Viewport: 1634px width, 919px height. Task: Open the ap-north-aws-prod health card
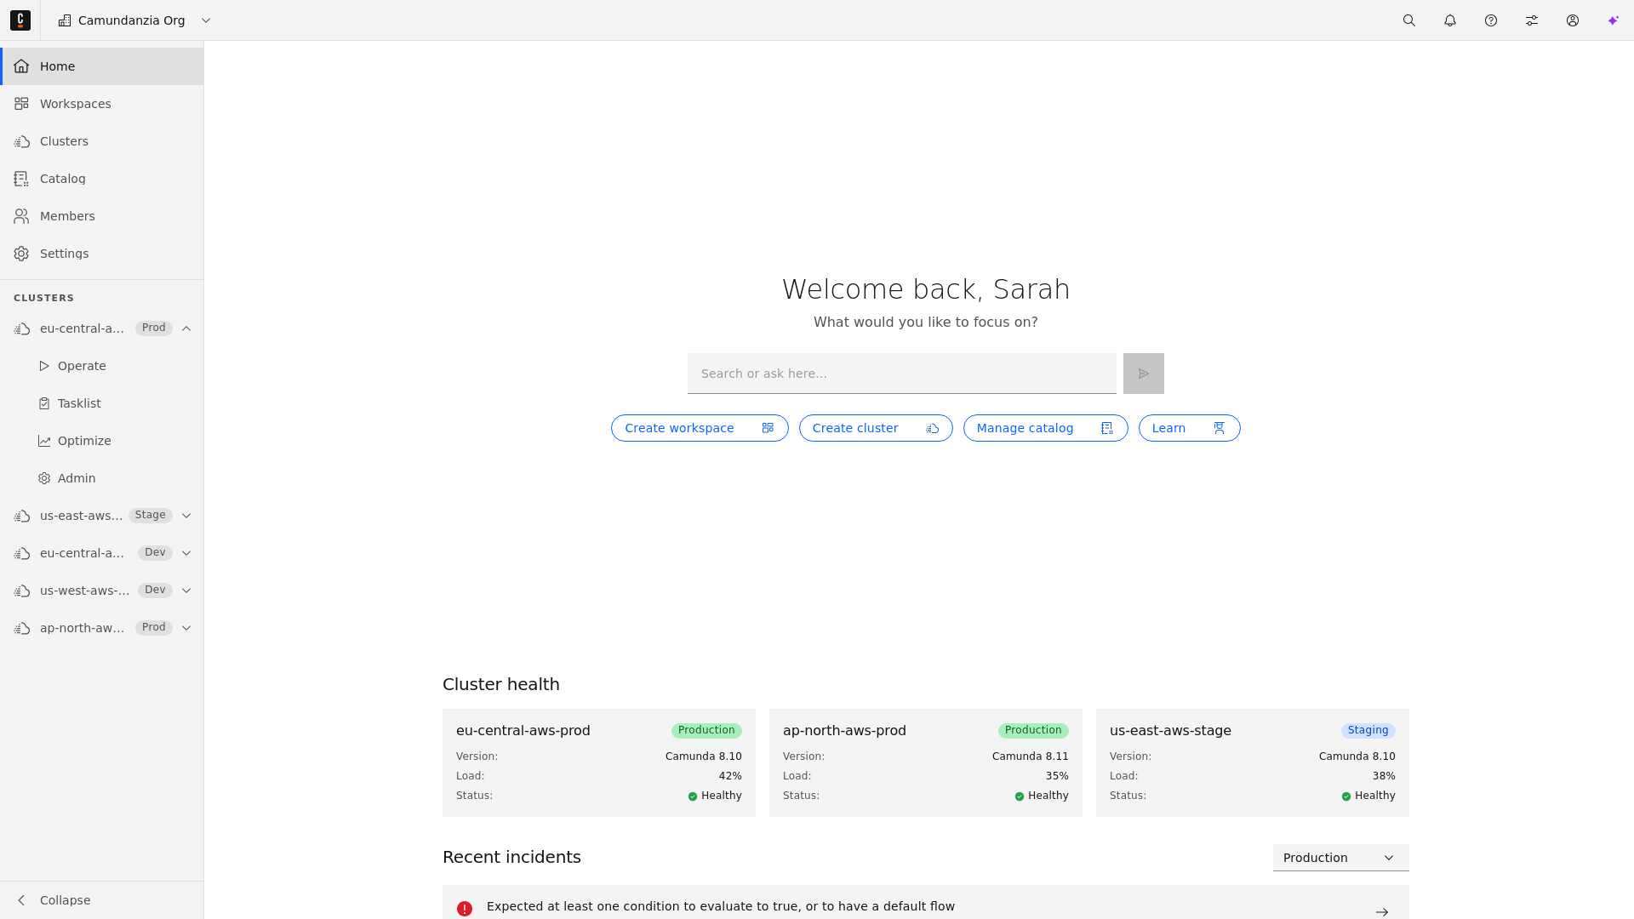(926, 762)
